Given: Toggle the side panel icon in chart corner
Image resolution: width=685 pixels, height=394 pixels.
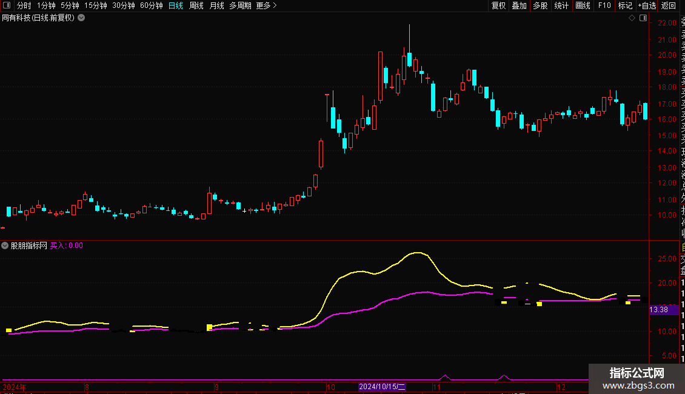Looking at the screenshot, I should 643,18.
